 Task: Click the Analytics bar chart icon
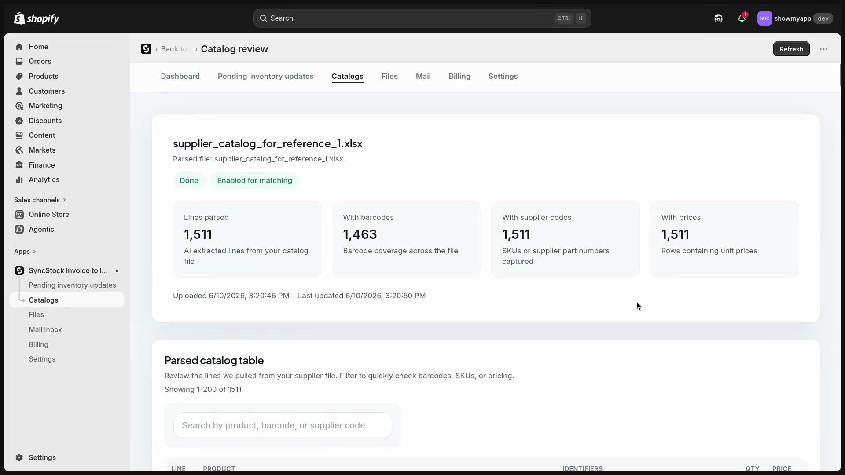tap(19, 179)
